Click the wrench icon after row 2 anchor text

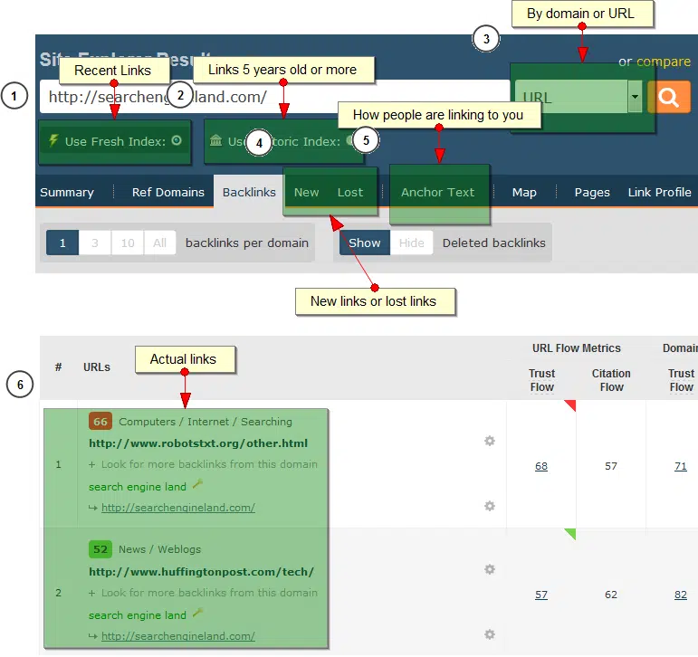pos(197,613)
